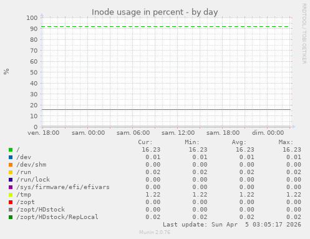The height and width of the screenshot is (239, 310).
Task: Click the '/' legend label
Action: 18,150
